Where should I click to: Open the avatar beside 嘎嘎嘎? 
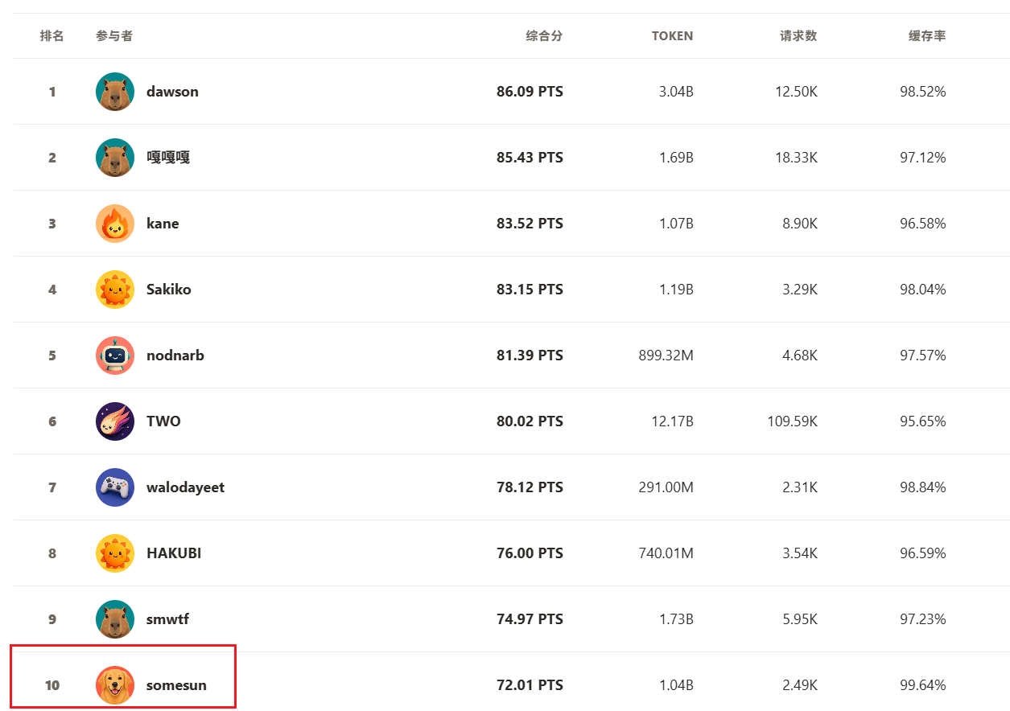point(115,158)
